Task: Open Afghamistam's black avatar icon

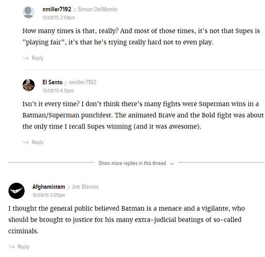Action: pyautogui.click(x=16, y=191)
